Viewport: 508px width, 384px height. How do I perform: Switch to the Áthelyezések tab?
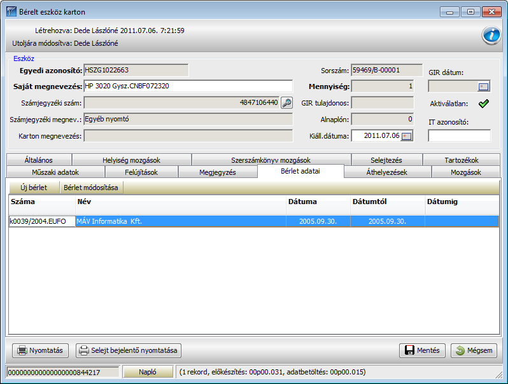(x=387, y=172)
